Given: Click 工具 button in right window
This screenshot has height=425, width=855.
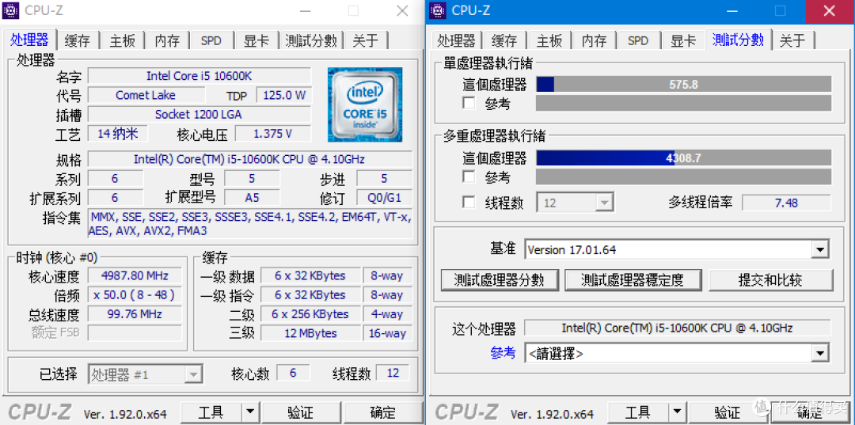Looking at the screenshot, I should click(637, 412).
